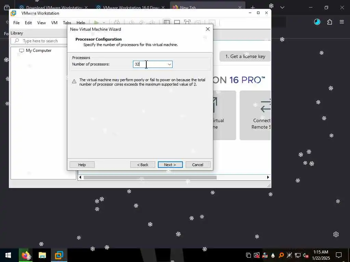This screenshot has height=262, width=350.
Task: Open the browser extensions puzzle icon
Action: click(x=329, y=22)
